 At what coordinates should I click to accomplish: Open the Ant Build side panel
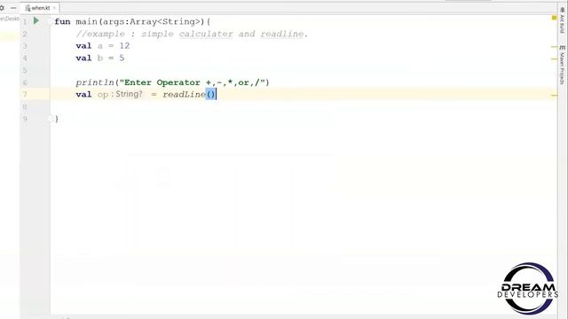point(562,20)
